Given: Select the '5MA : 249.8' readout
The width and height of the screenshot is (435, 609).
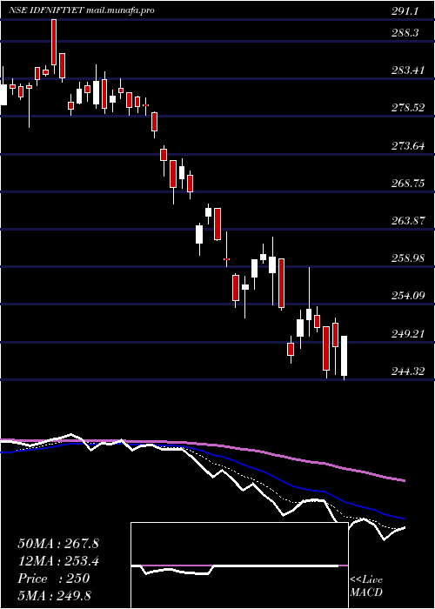Looking at the screenshot, I should tap(54, 595).
